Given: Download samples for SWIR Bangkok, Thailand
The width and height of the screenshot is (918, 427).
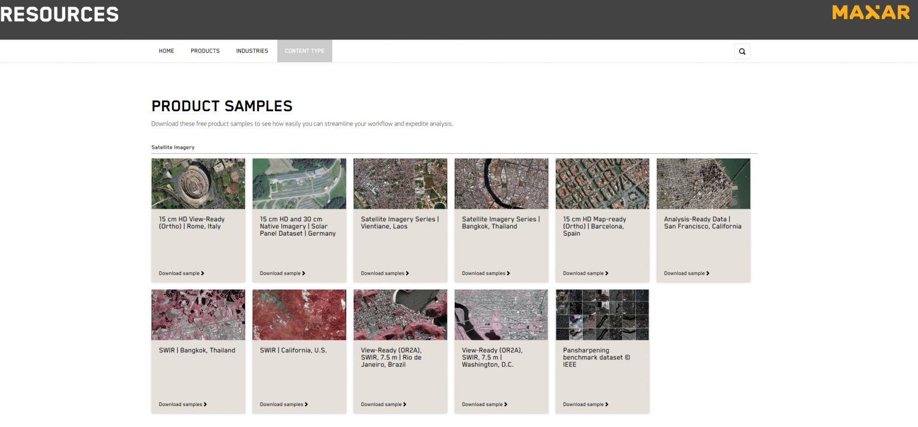Looking at the screenshot, I should (x=182, y=404).
